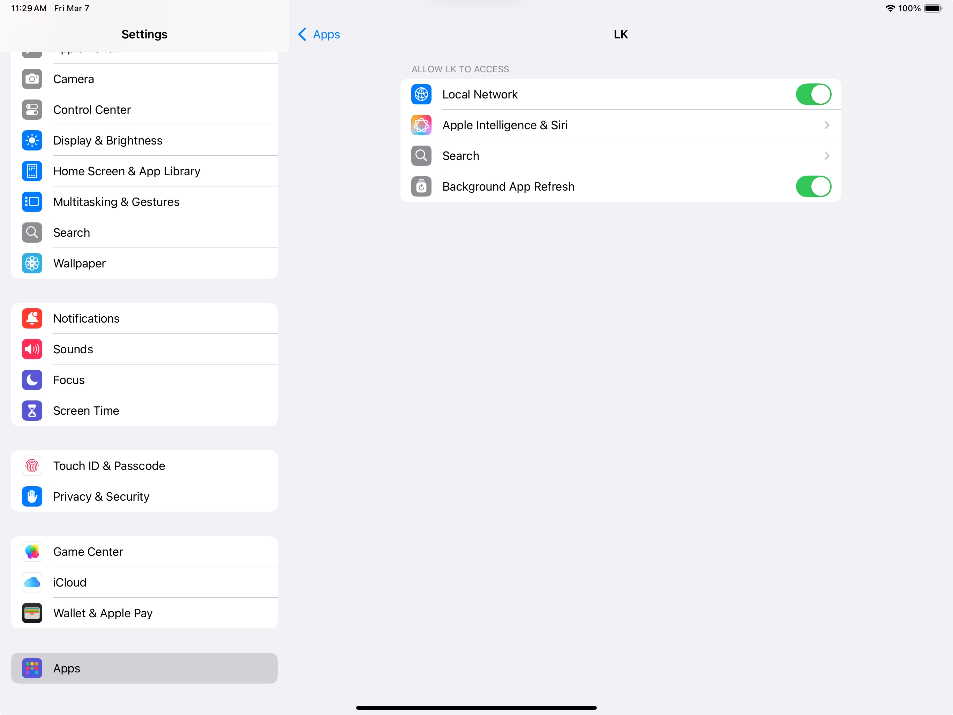Open the Search row chevron for LK

click(826, 156)
